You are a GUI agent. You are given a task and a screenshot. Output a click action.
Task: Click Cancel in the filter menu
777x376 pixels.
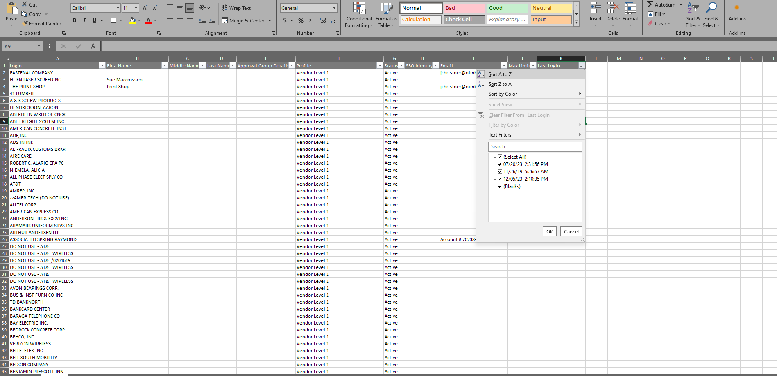click(571, 232)
